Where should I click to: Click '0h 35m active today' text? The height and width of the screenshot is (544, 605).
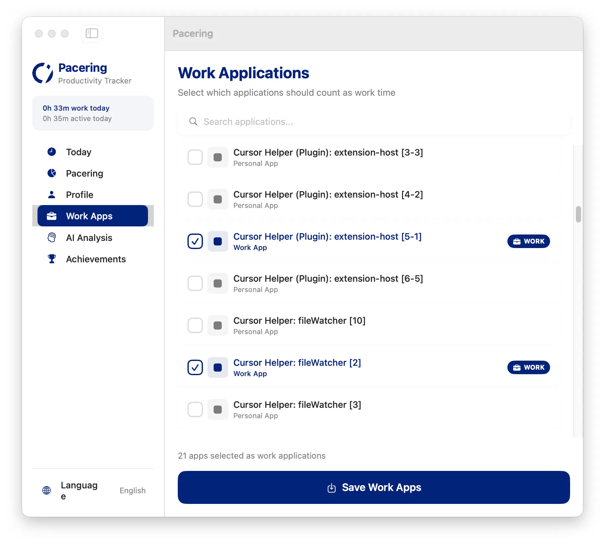click(77, 118)
